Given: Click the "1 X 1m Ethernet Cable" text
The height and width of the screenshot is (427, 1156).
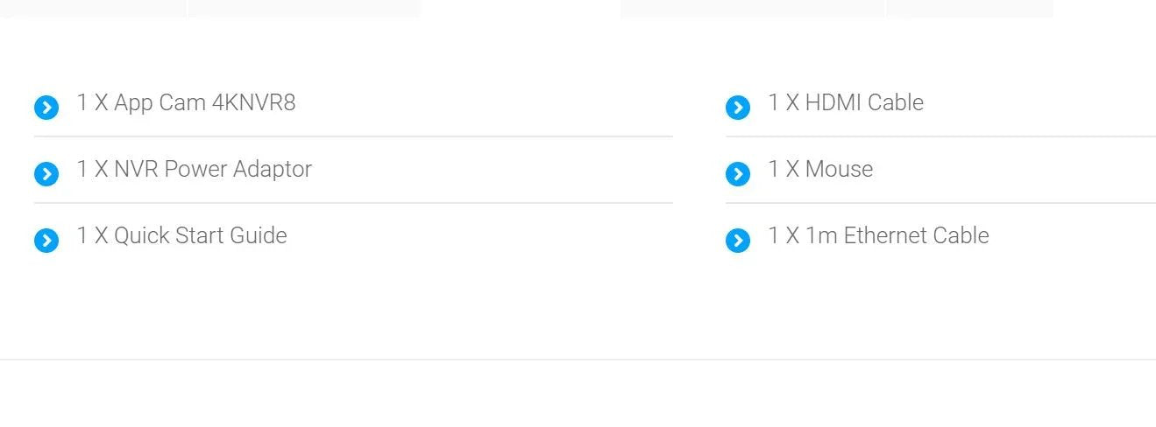Looking at the screenshot, I should point(878,235).
